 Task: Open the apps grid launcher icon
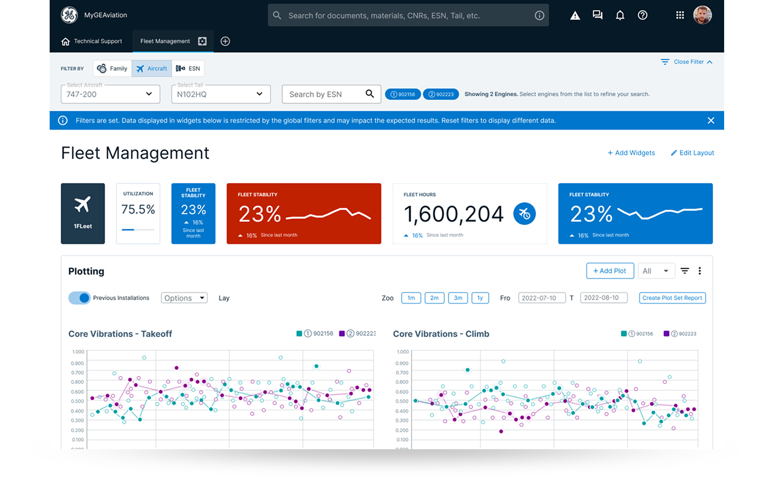tap(680, 16)
